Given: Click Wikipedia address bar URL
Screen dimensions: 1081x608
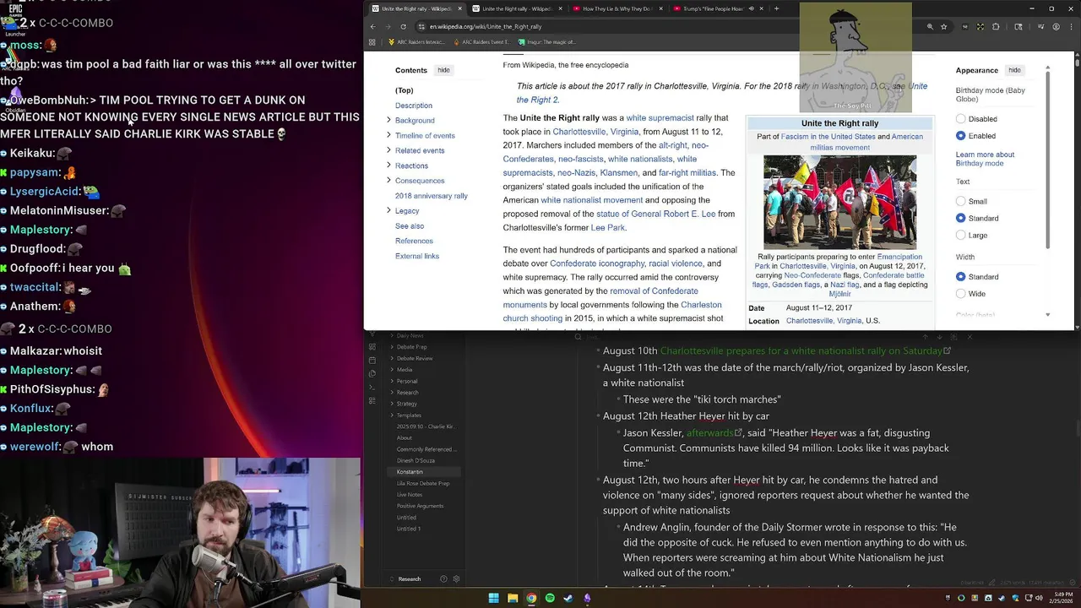Looking at the screenshot, I should click(486, 26).
